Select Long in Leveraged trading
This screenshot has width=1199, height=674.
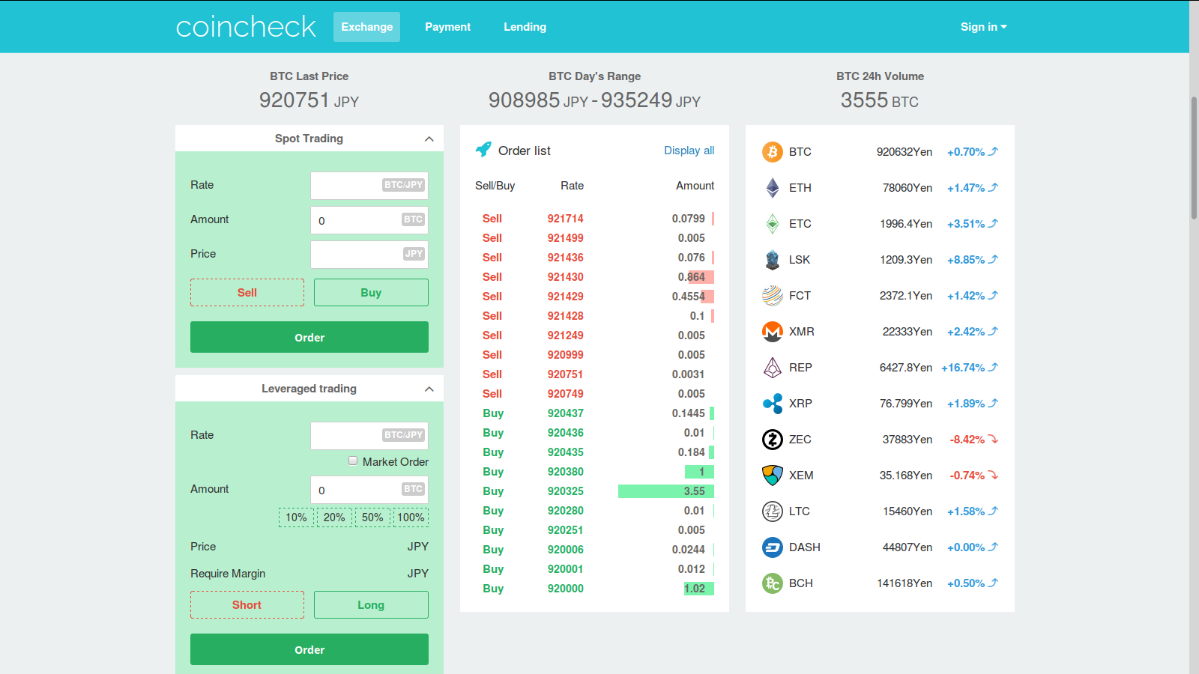pos(371,605)
